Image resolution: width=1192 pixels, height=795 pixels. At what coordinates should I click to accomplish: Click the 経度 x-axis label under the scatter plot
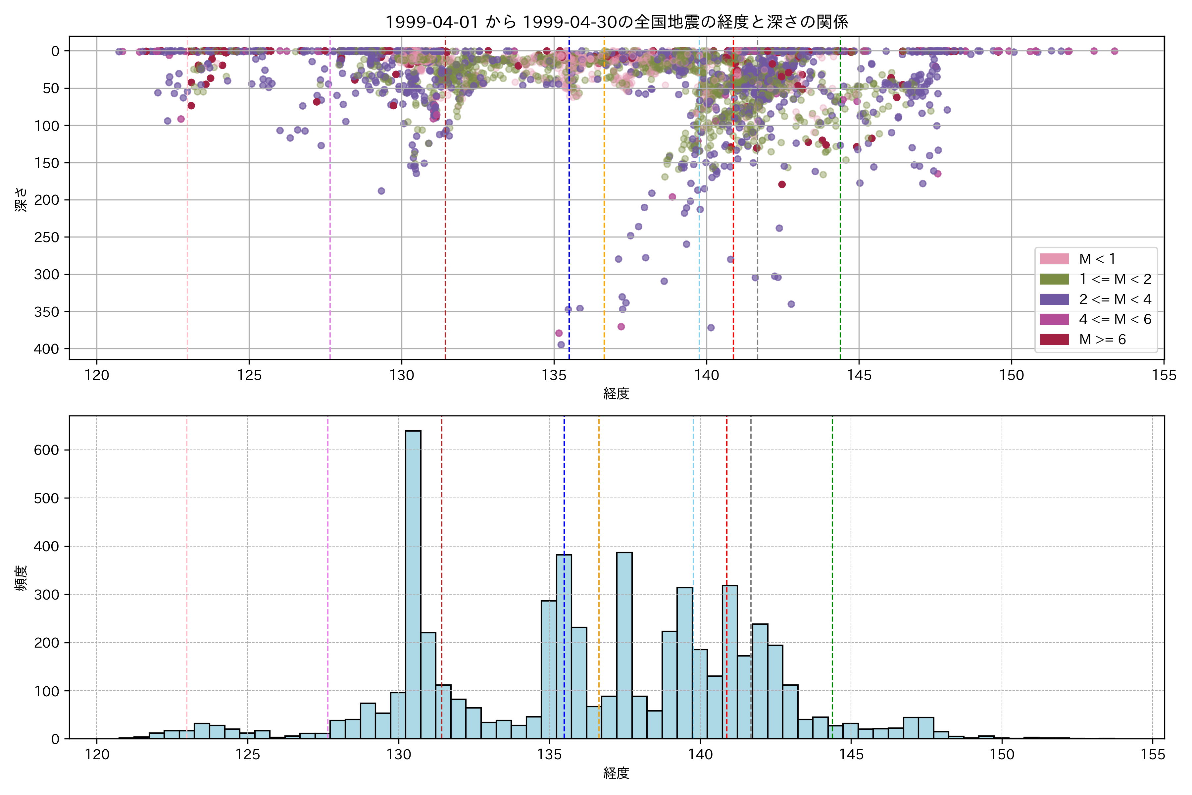tap(616, 393)
